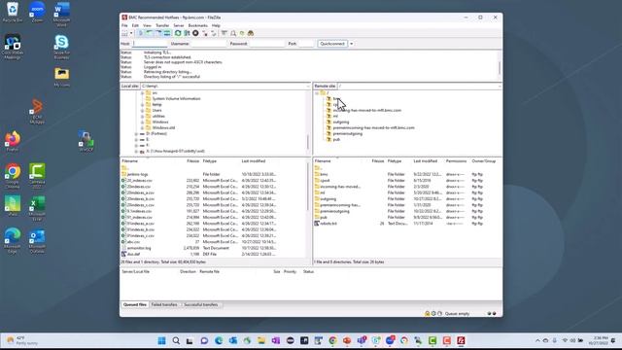Sort remote pane by Owner/Group column

tap(484, 161)
